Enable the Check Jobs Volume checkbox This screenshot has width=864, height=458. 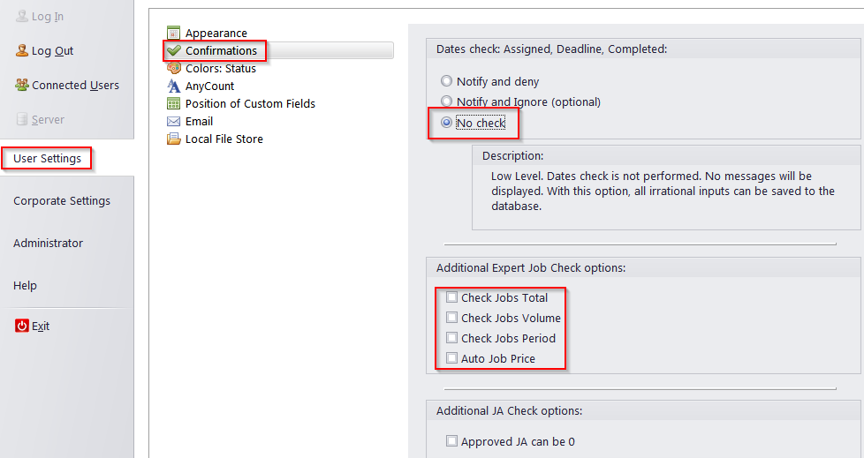pos(451,318)
